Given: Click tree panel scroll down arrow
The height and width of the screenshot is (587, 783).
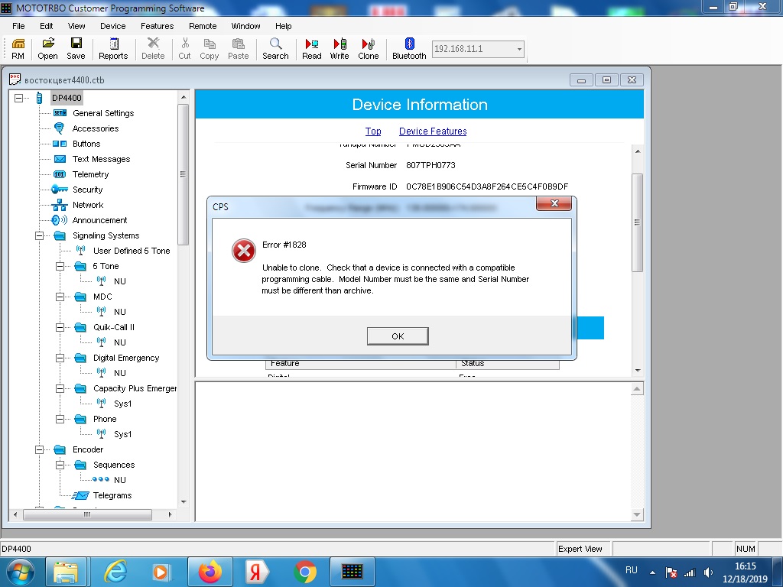Looking at the screenshot, I should (x=184, y=501).
